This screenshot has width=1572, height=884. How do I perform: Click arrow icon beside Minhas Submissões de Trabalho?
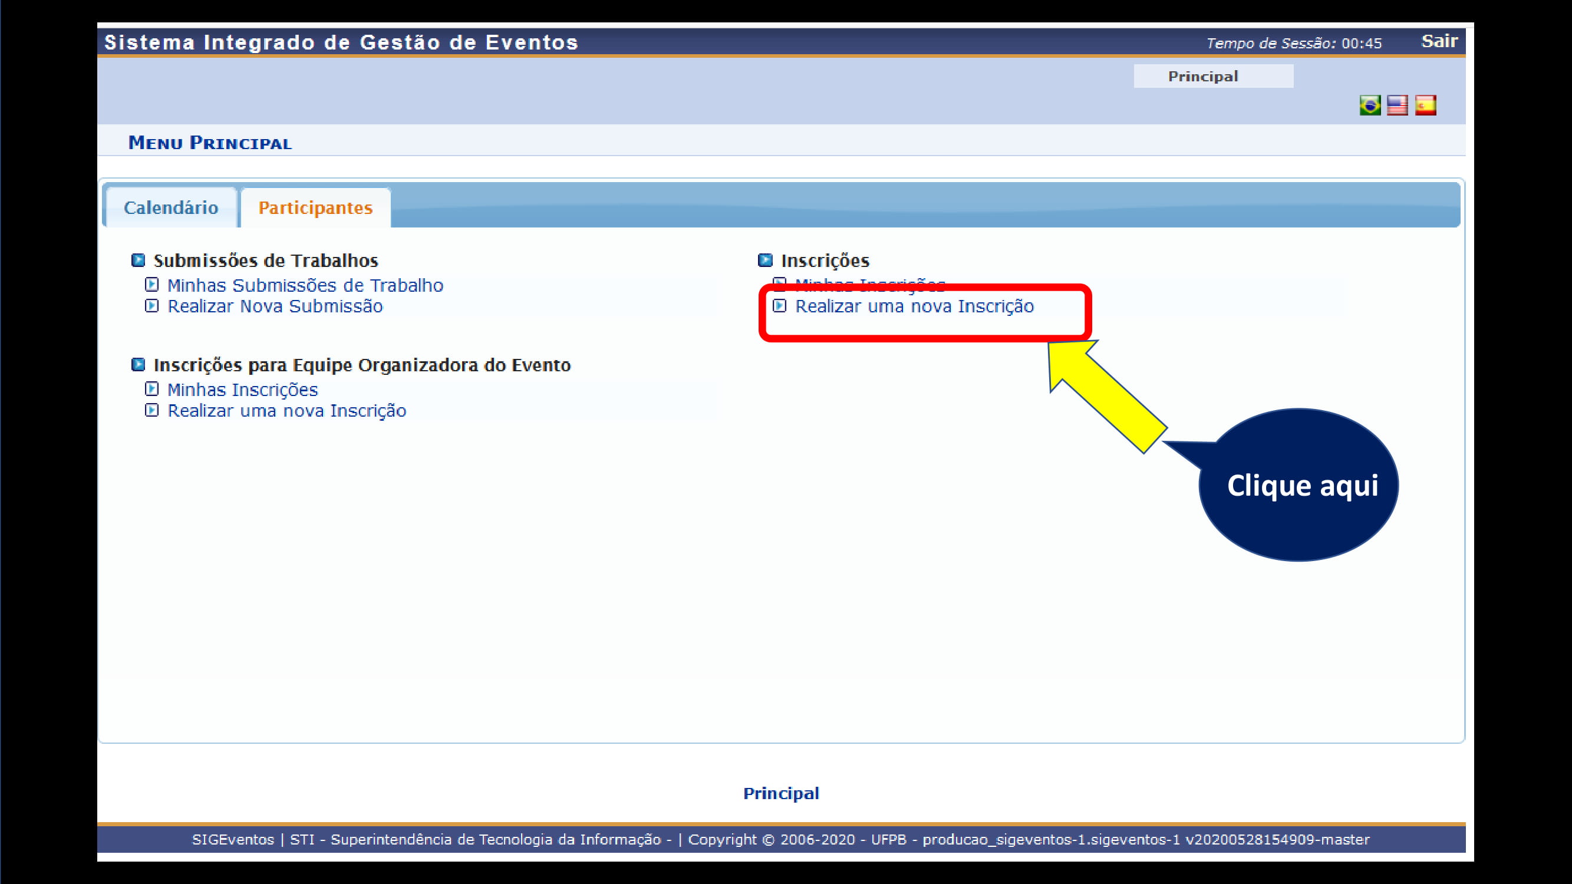pos(152,285)
